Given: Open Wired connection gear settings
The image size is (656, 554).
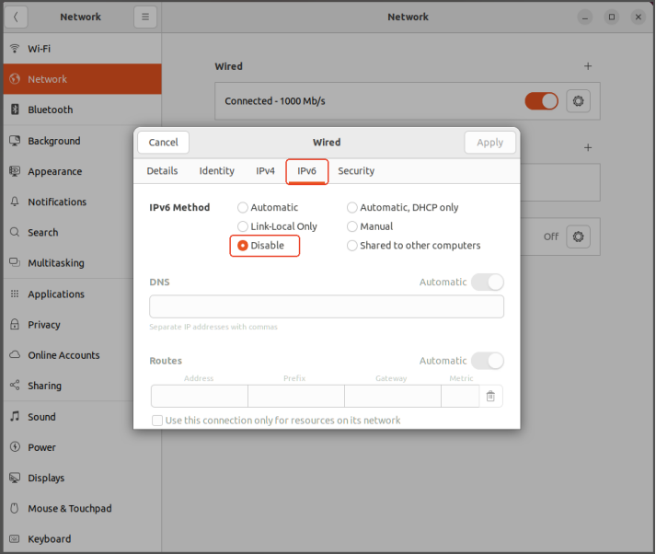Looking at the screenshot, I should tap(578, 101).
